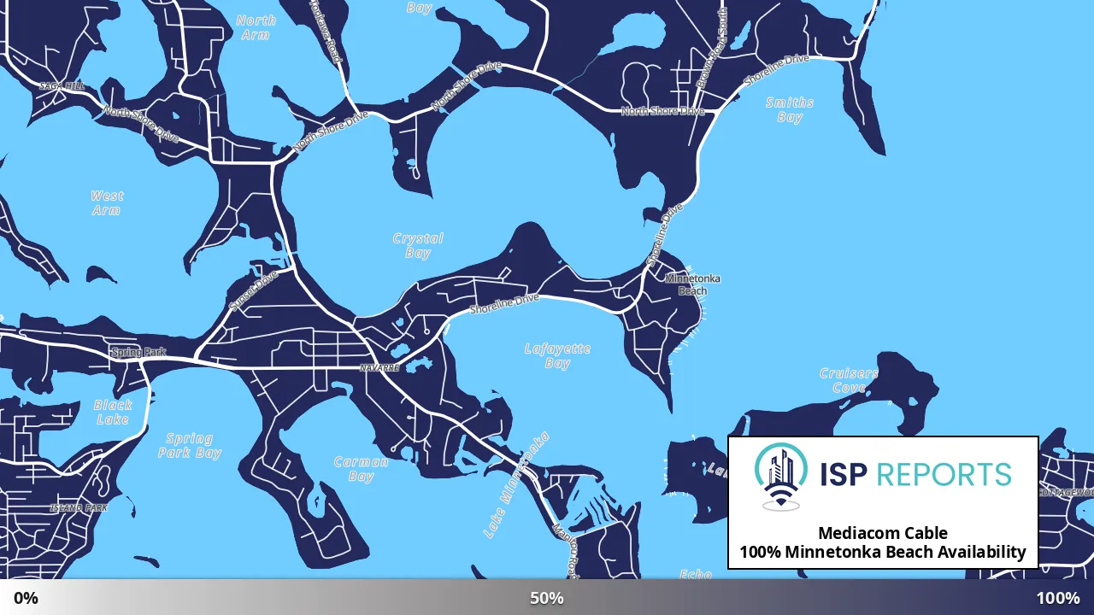
Task: Click the "0%" legend label
Action: coord(26,598)
